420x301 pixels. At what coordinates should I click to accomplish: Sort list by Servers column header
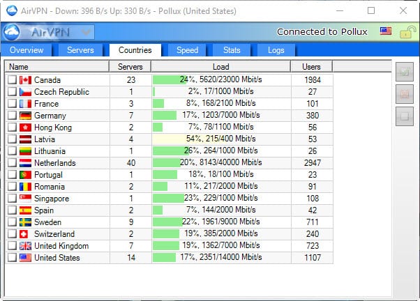(130, 67)
